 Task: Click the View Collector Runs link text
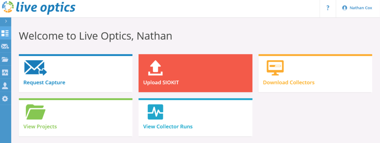[x=168, y=127]
